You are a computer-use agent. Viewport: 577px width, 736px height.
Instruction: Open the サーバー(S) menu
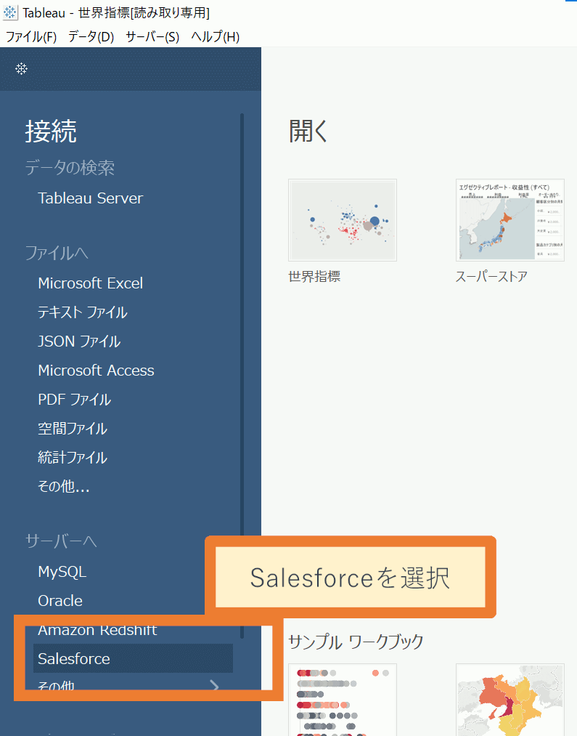click(x=152, y=36)
